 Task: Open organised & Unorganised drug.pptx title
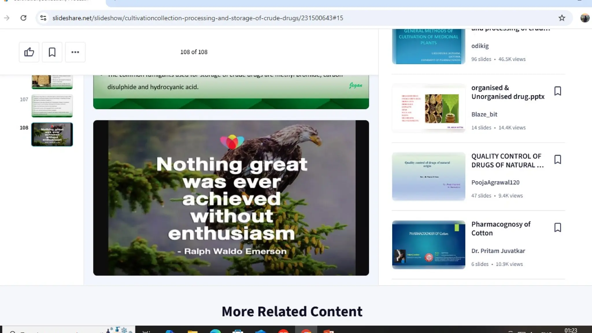[x=508, y=92]
